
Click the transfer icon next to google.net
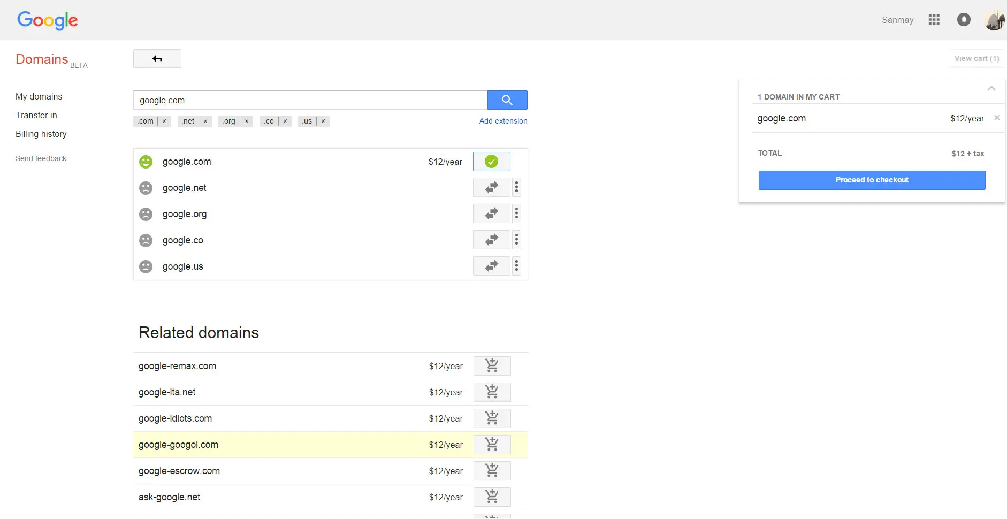[x=491, y=187]
